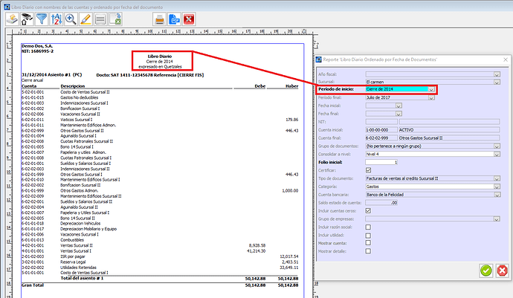Enable the Incluir razón social checkbox

click(369, 227)
